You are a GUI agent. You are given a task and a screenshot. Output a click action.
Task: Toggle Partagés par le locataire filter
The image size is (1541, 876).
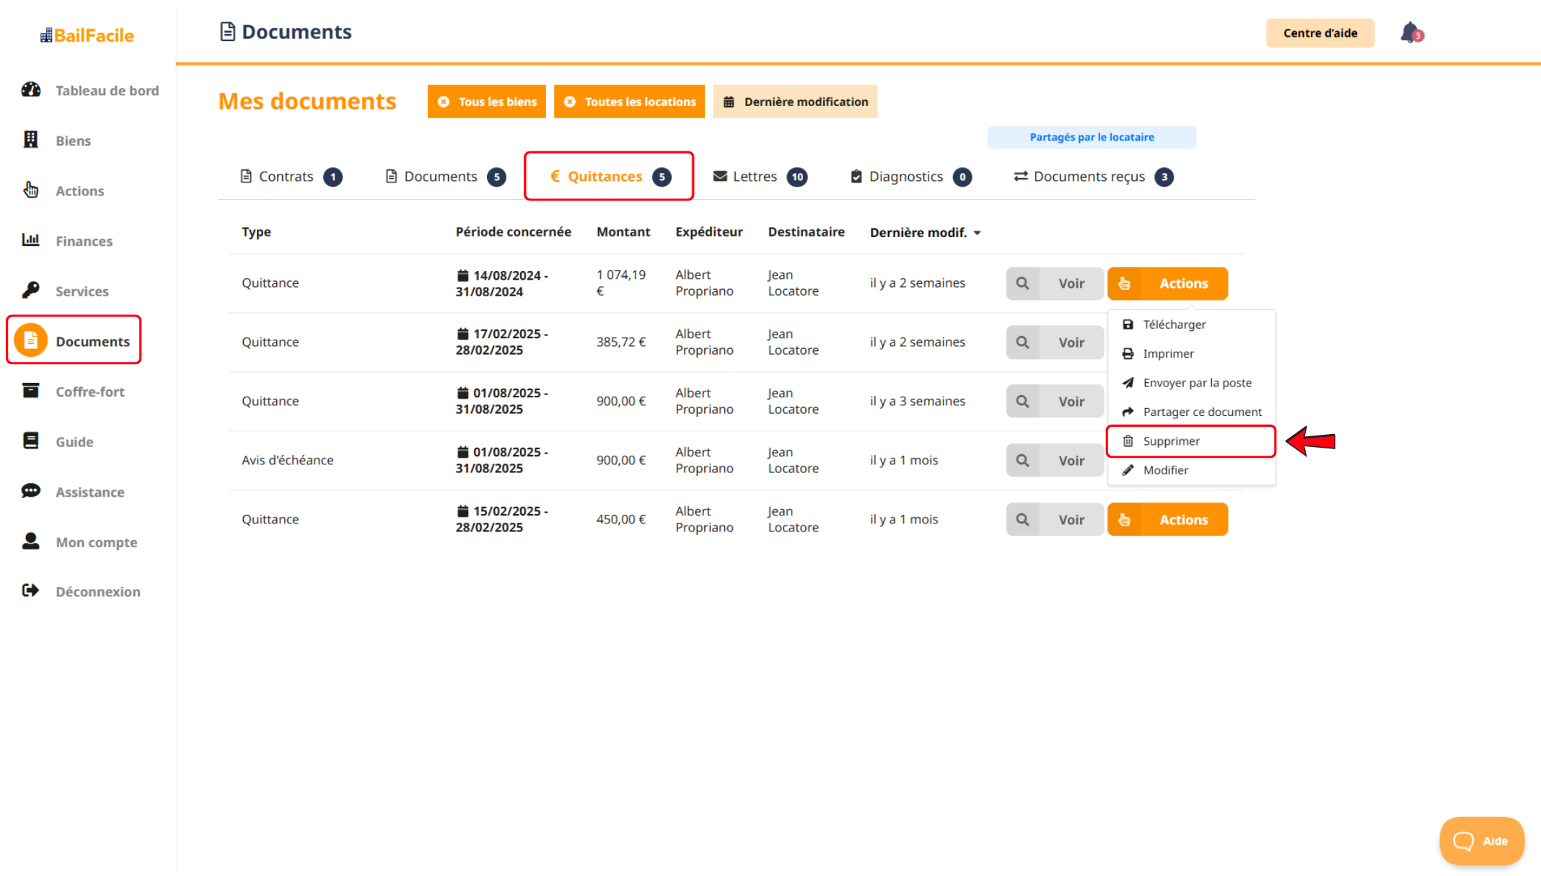[1091, 137]
